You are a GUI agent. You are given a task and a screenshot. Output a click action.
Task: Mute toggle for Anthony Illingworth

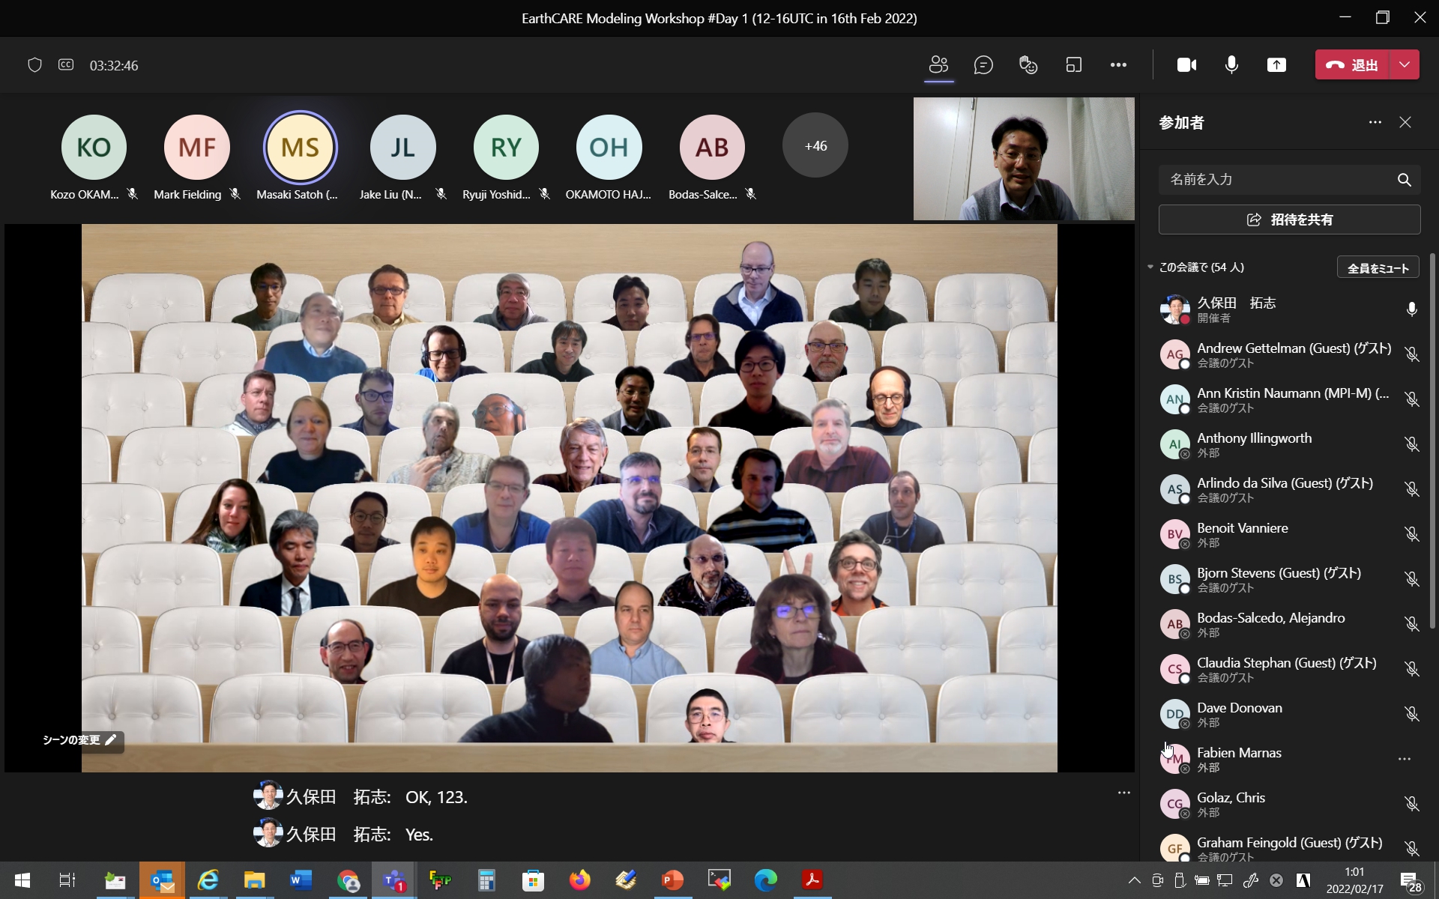point(1412,444)
